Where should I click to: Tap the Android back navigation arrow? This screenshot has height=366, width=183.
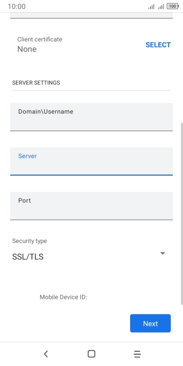46,354
